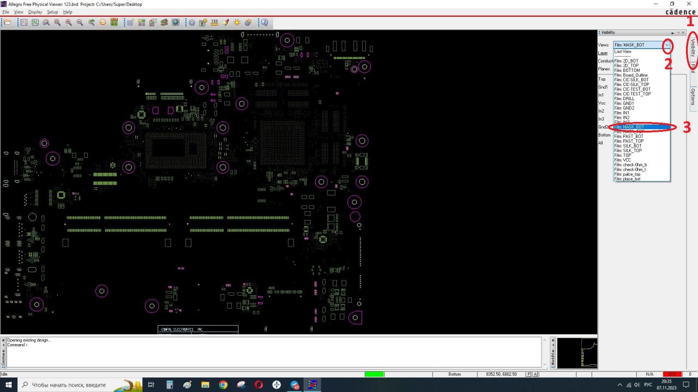Screen dimensions: 698x392
Task: Switch to the Visibility side tab
Action: 693,48
